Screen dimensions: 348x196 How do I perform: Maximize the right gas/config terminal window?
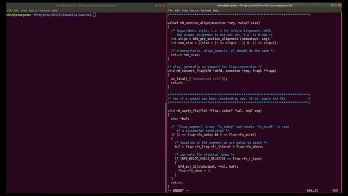point(336,5)
